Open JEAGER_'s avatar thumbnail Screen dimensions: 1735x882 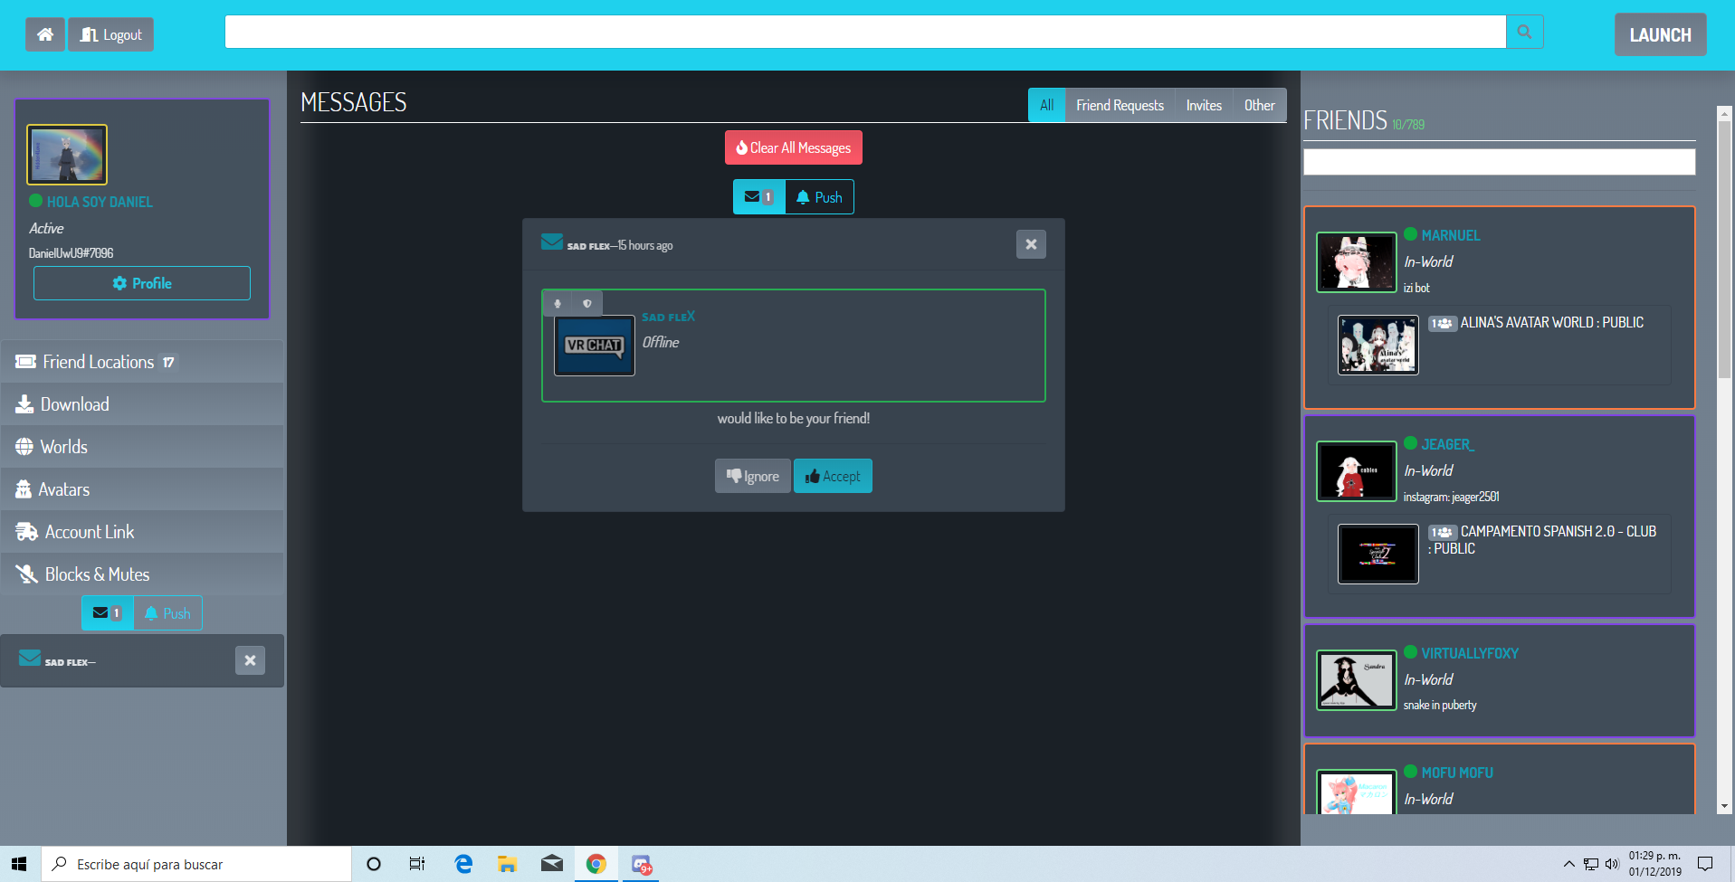pos(1357,471)
